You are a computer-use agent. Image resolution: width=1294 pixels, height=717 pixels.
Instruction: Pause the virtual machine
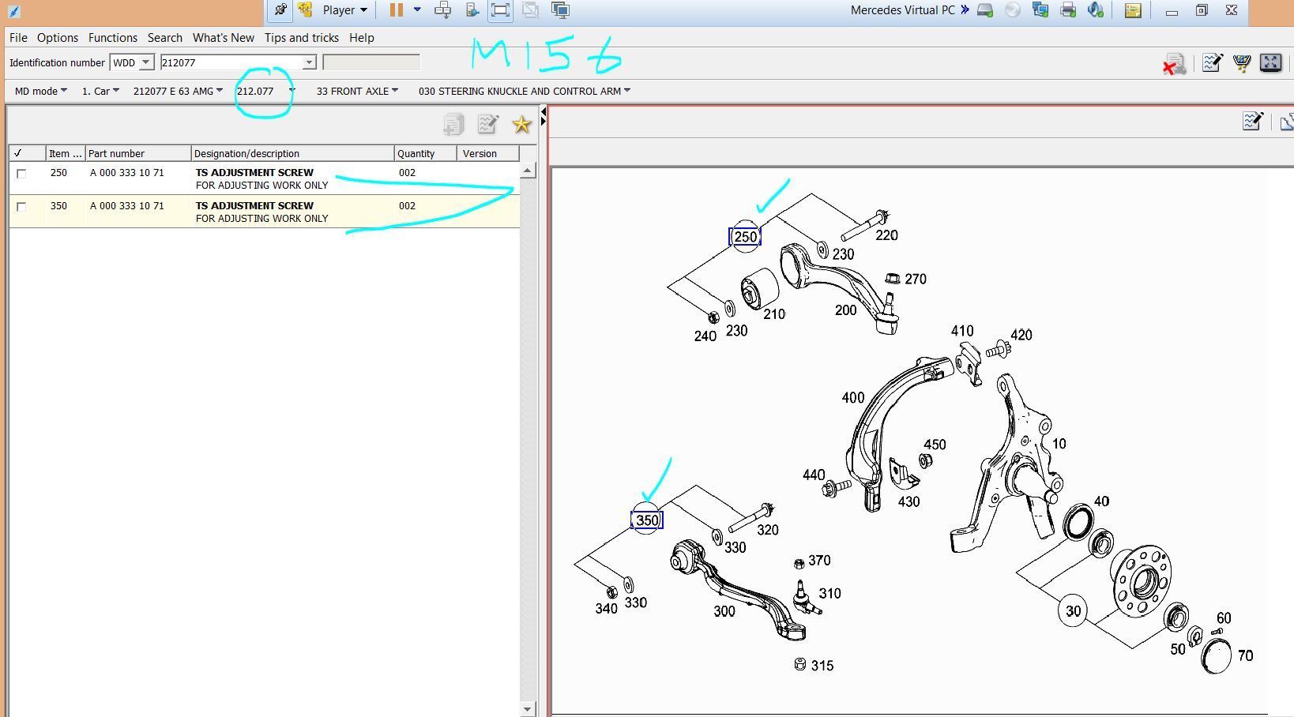click(397, 10)
